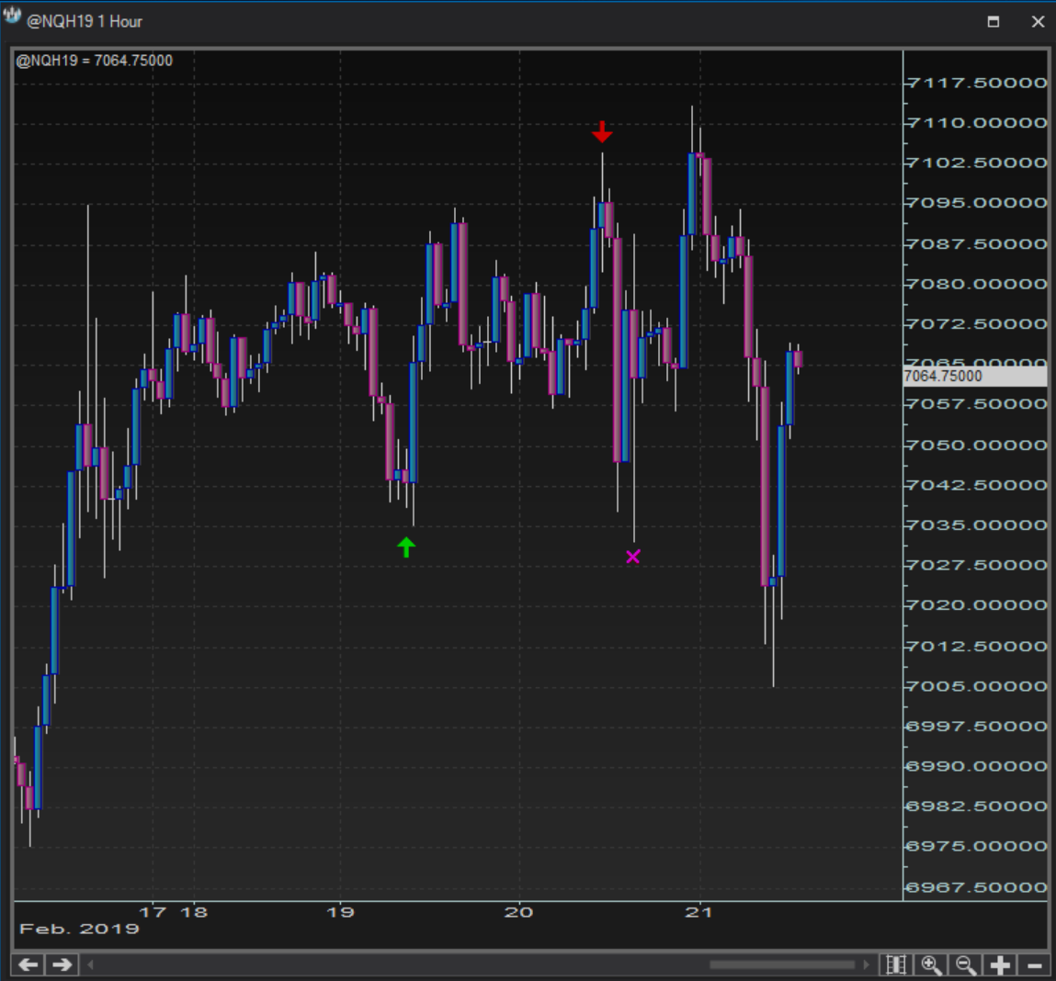
Task: Click the 7095.00000 price axis label
Action: (x=977, y=203)
